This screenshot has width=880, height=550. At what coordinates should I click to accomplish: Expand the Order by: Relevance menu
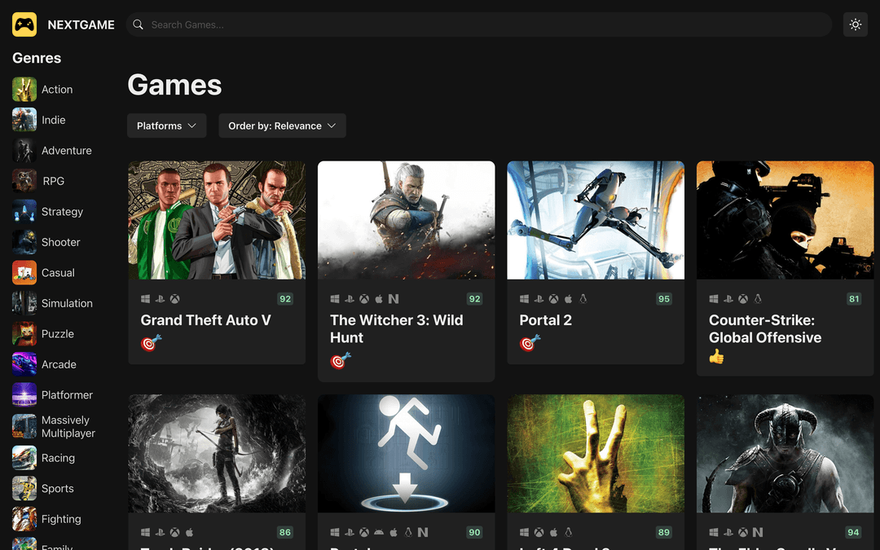(282, 125)
